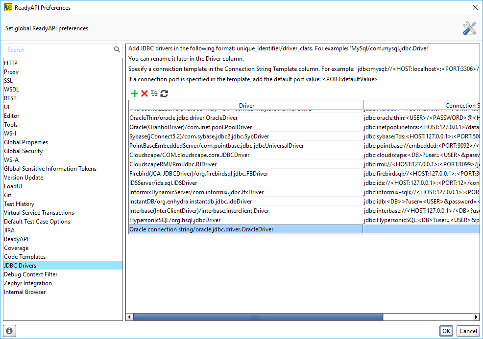The height and width of the screenshot is (339, 483).
Task: Click the empty connection template cell of the selected row
Action: point(421,229)
